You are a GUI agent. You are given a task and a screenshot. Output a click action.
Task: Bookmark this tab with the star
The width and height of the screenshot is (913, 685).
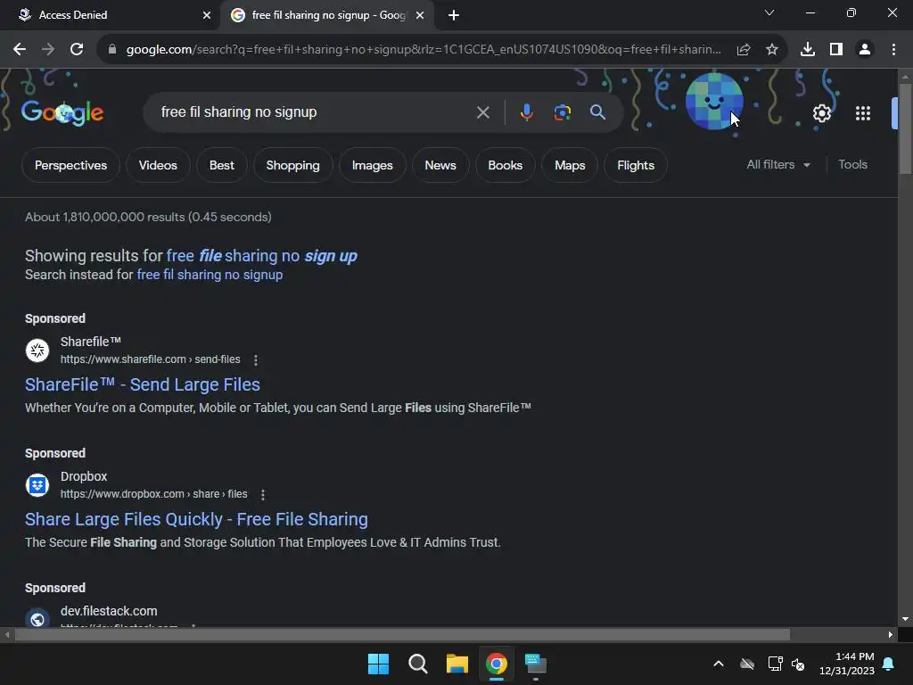[772, 50]
